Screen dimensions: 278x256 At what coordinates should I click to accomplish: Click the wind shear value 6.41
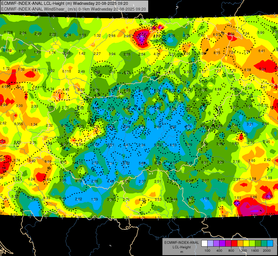point(262,51)
